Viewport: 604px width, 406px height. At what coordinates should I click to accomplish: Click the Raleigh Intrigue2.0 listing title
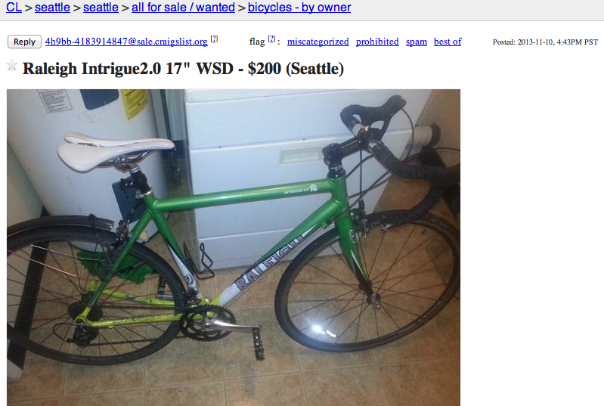183,69
